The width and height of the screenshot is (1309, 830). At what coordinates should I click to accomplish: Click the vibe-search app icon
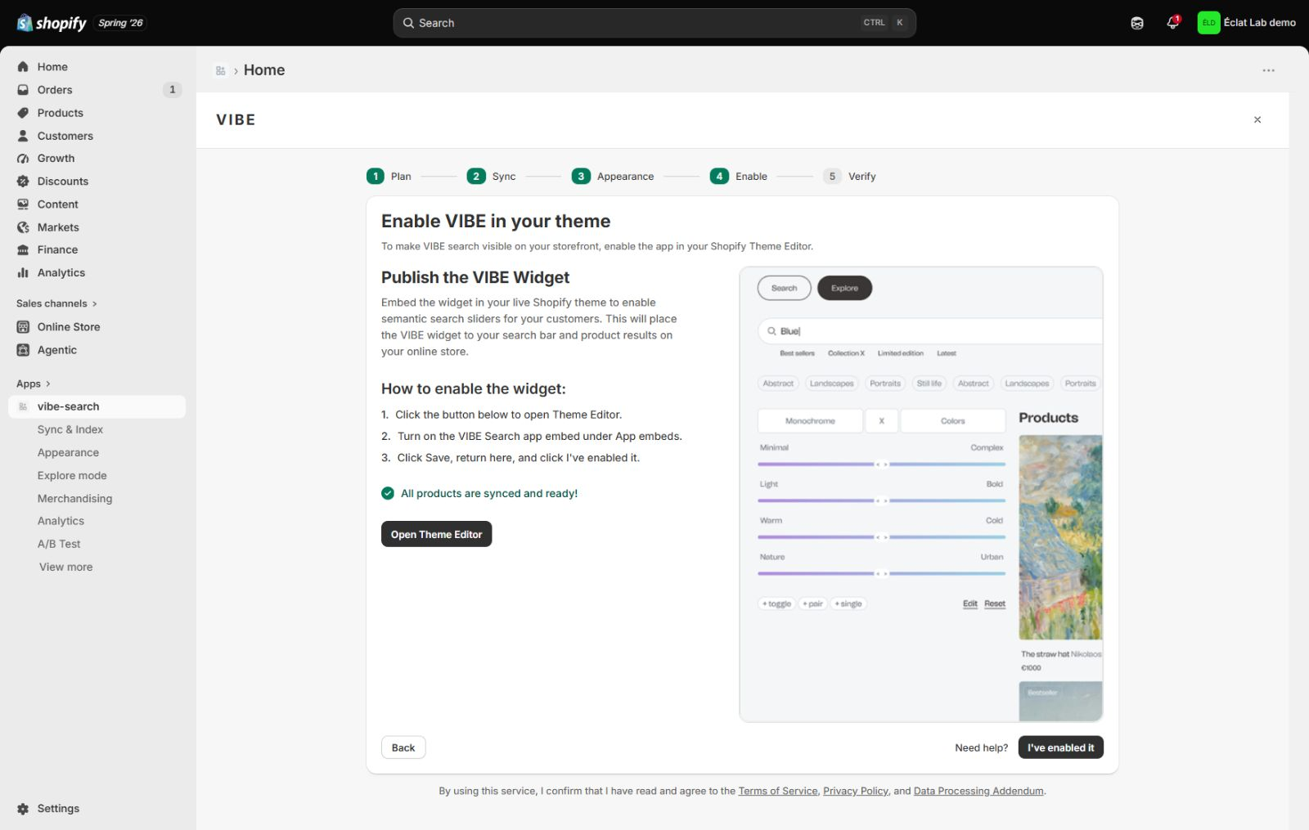point(23,406)
